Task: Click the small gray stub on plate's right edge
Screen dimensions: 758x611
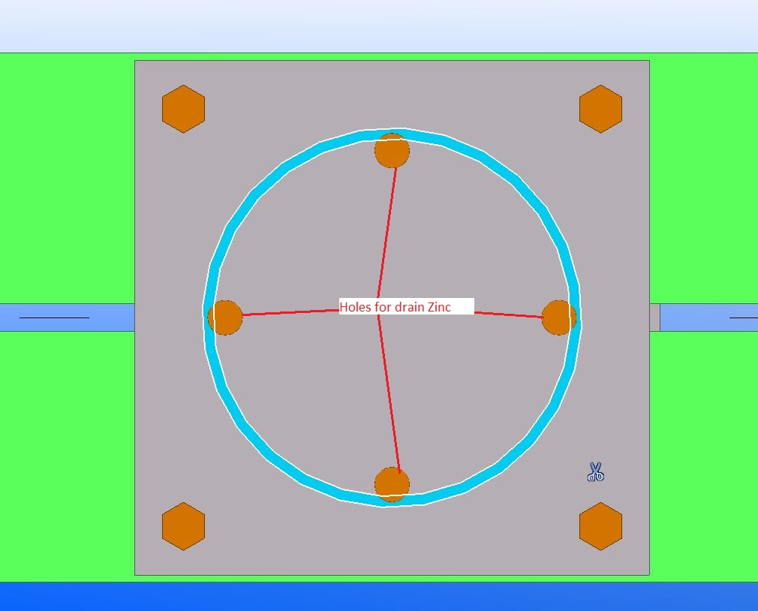Action: coord(654,317)
